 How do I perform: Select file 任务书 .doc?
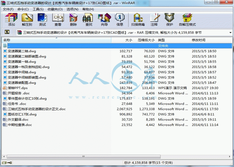pos(17,104)
